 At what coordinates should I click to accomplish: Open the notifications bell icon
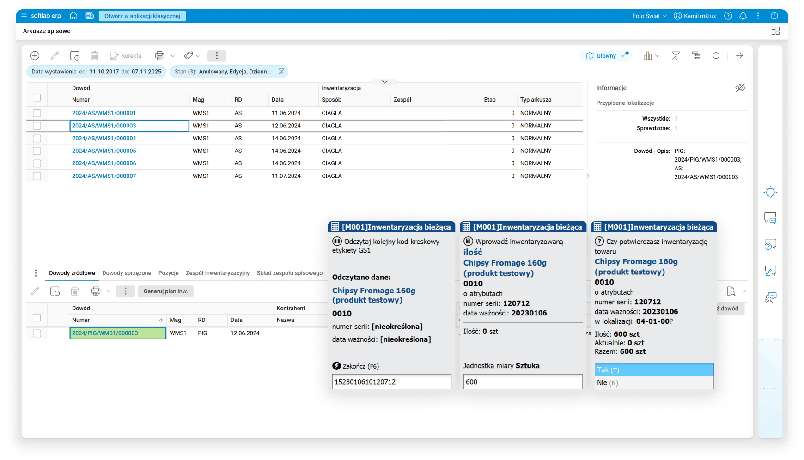coord(743,16)
